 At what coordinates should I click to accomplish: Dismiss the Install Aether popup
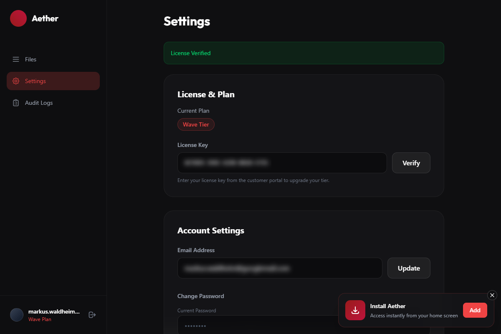click(492, 295)
